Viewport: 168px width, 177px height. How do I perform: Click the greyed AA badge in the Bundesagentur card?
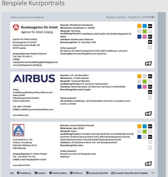150,47
